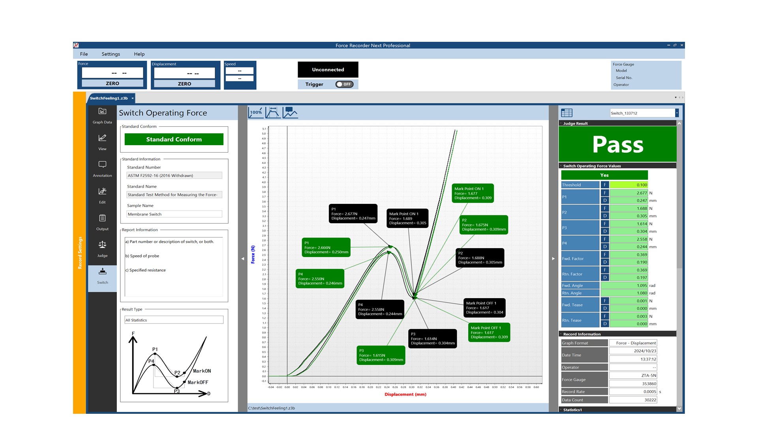The height and width of the screenshot is (426, 758).
Task: Collapse left panel with arrow handle
Action: click(242, 259)
